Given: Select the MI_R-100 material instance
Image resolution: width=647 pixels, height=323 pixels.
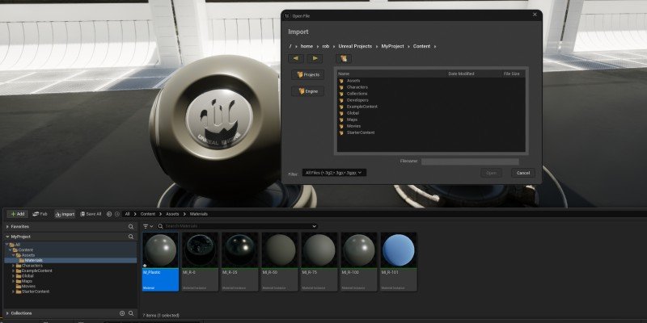Looking at the screenshot, I should pos(359,262).
